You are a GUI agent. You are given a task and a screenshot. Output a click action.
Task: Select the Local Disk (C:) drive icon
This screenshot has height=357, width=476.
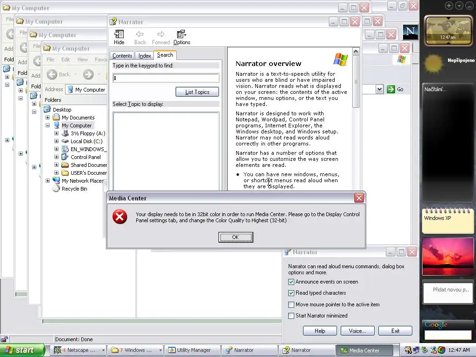point(65,141)
